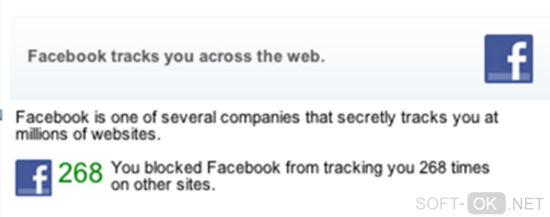Viewport: 550px width, 217px height.
Task: Click the '.NET' watermark text
Action: [526, 204]
